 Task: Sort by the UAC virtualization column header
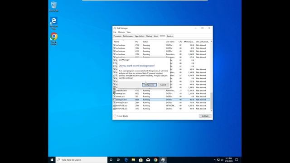203,42
